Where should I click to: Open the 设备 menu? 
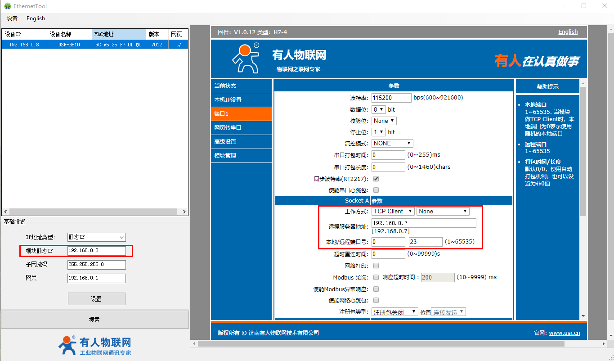12,18
